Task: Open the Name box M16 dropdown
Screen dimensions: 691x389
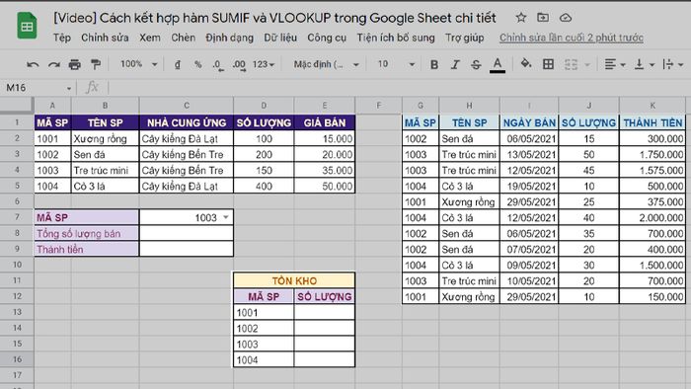Action: [x=69, y=88]
